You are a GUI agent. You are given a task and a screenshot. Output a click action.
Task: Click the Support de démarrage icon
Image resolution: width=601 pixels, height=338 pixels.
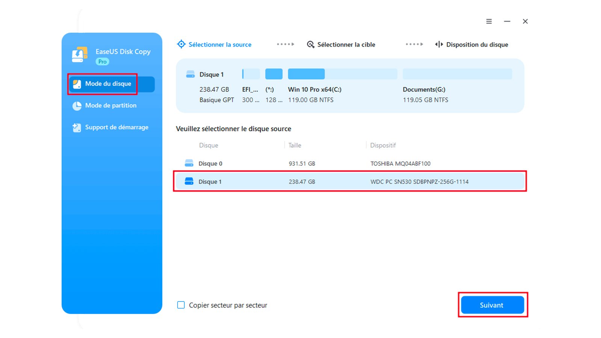[x=77, y=127]
